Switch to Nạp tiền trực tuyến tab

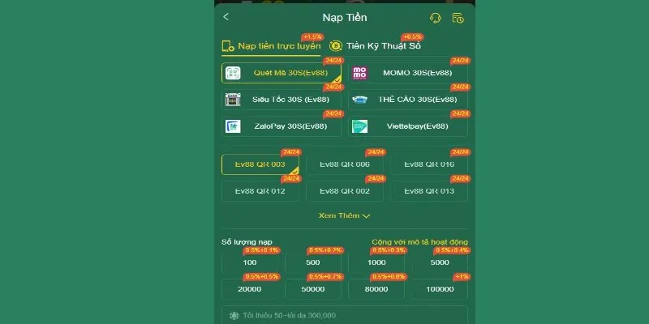coord(271,46)
